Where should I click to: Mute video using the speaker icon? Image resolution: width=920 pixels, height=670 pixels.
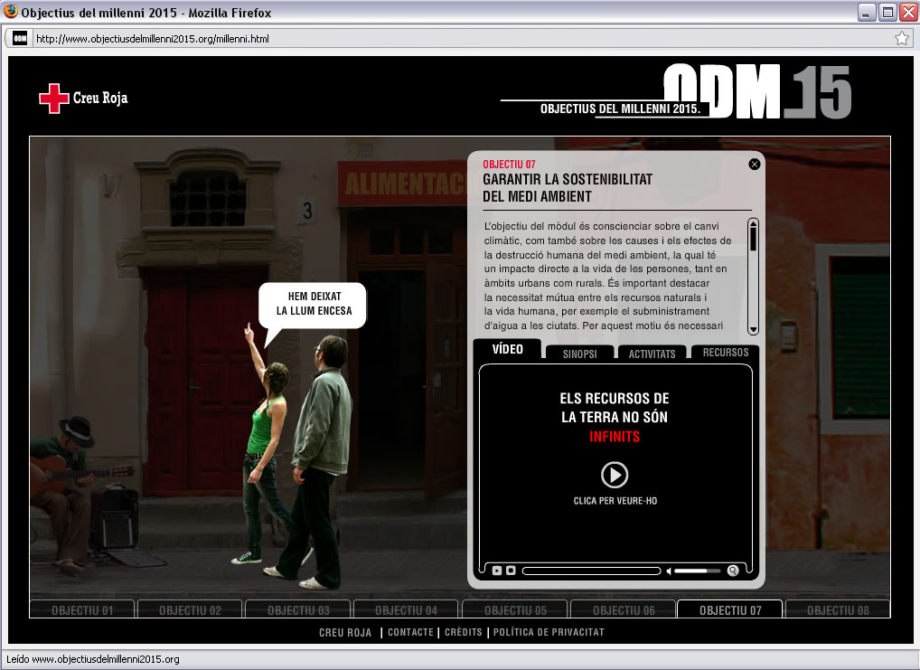(670, 571)
